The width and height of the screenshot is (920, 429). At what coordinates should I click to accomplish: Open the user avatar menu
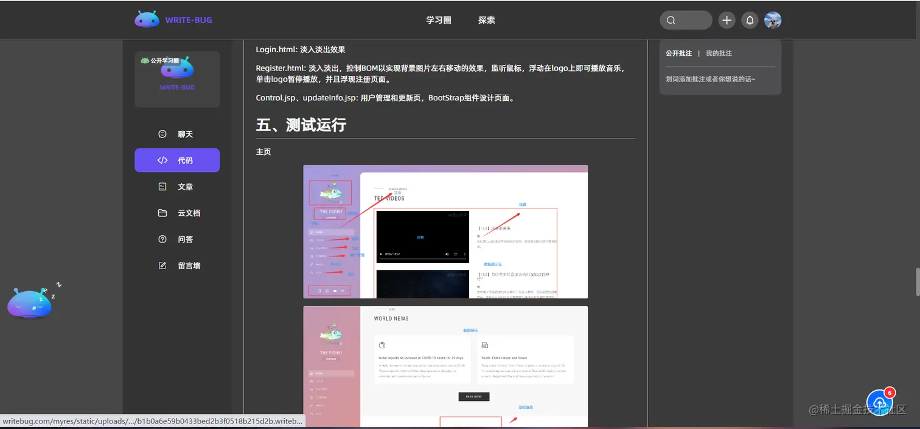[773, 20]
